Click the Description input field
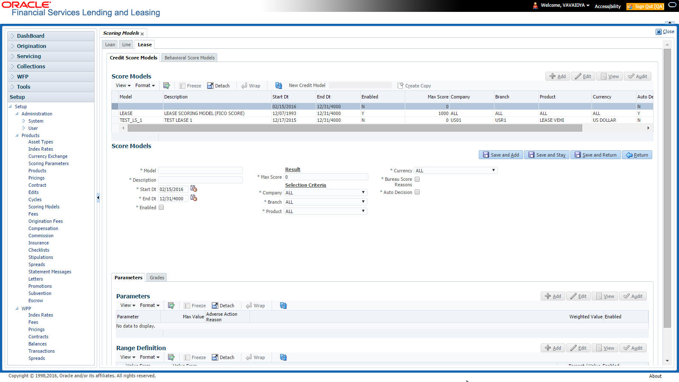679x382 pixels. coord(200,180)
